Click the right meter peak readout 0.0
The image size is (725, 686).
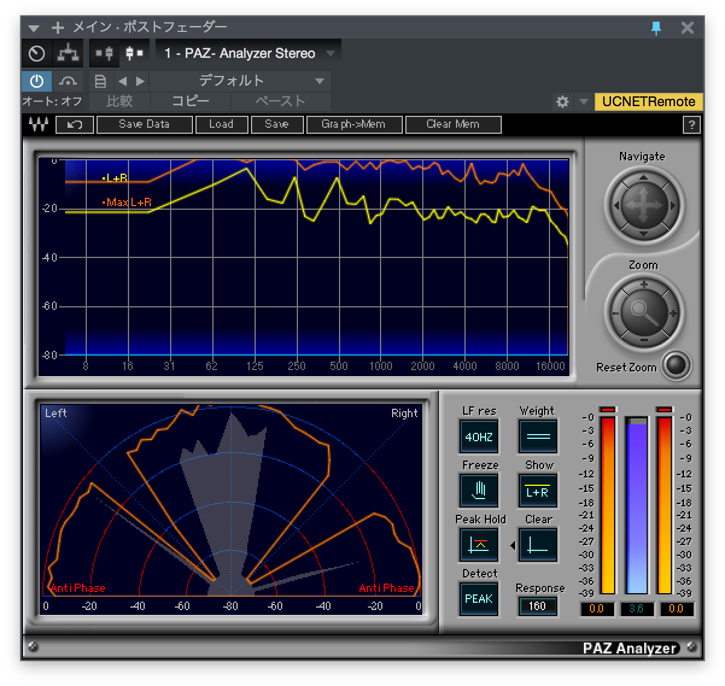pos(676,609)
